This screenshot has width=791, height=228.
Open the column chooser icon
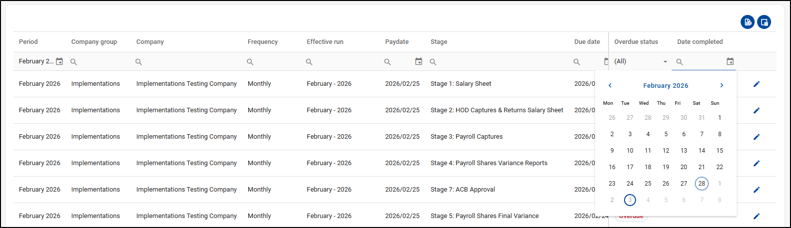pyautogui.click(x=764, y=22)
